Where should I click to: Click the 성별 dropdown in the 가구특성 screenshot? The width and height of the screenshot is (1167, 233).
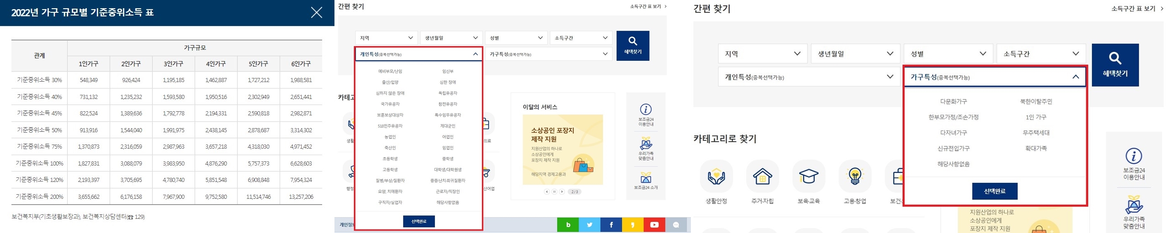[948, 54]
